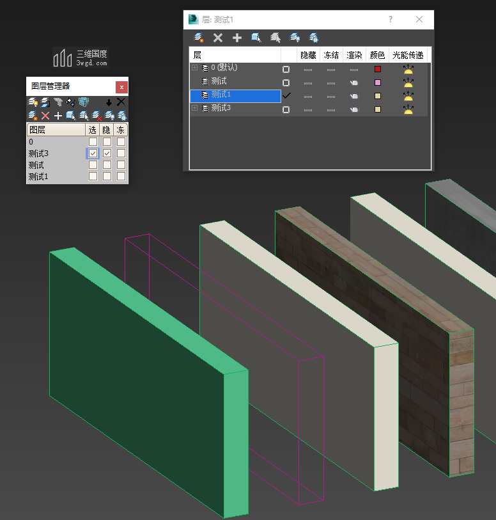Close the 图层管理器 panel
The width and height of the screenshot is (496, 520).
[121, 87]
